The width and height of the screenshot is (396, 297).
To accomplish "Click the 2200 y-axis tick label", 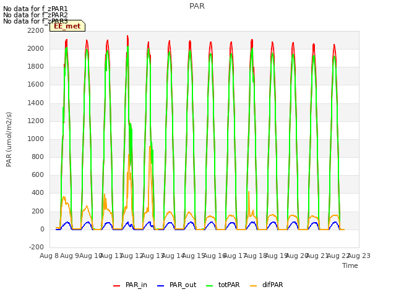I will tap(36, 30).
